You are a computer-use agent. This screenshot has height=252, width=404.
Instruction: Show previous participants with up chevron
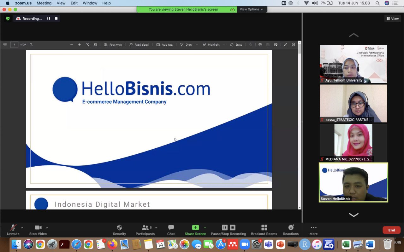[353, 35]
